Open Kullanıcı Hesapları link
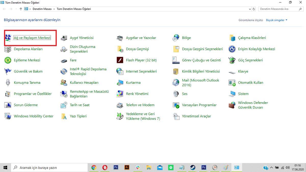The width and height of the screenshot is (306, 172). tap(84, 83)
